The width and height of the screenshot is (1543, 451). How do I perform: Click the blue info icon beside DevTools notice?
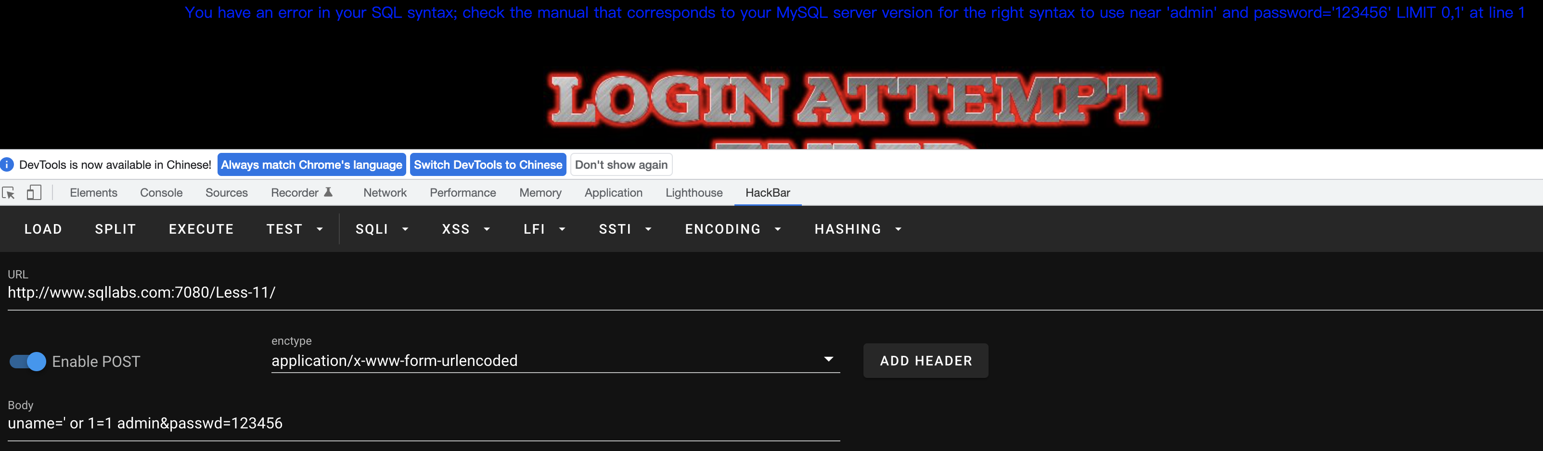7,164
